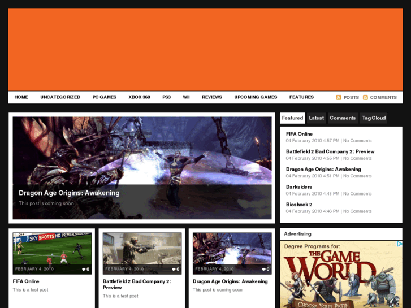Image resolution: width=411 pixels, height=308 pixels.
Task: Click the AdChoices icon on the advertisement
Action: click(399, 244)
